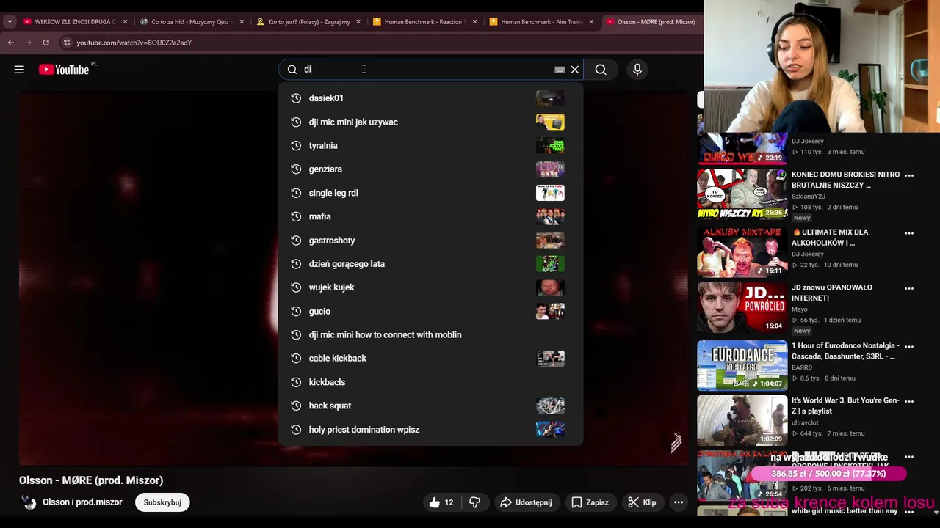Screen dimensions: 940x528
Task: Switch to Human Benchmark - Aim Trainer tab
Action: (541, 21)
